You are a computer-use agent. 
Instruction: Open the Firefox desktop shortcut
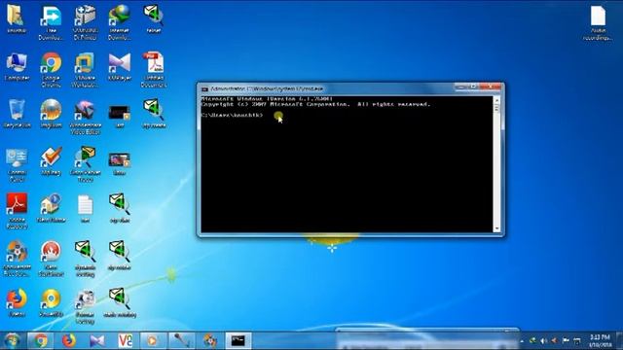coord(17,303)
